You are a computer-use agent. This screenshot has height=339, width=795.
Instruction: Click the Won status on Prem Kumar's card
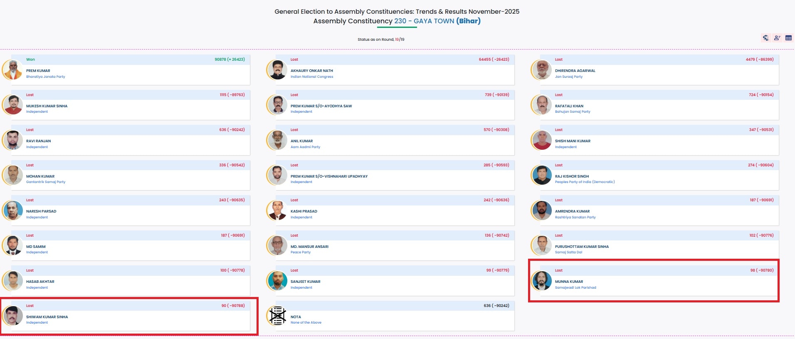click(x=30, y=59)
